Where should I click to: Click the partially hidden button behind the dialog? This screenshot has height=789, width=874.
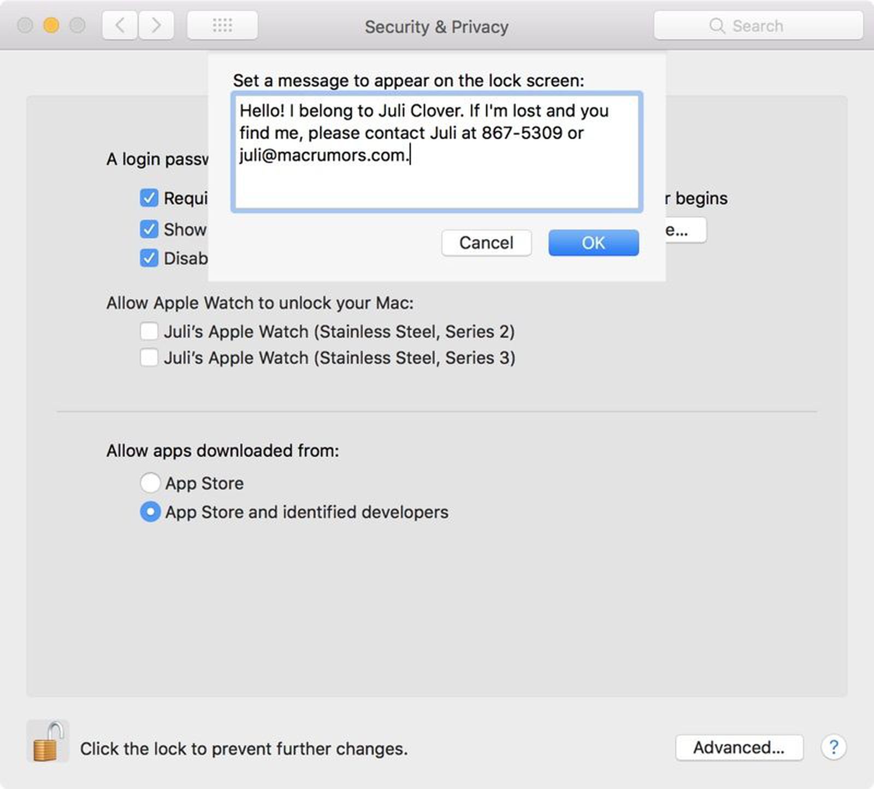687,230
